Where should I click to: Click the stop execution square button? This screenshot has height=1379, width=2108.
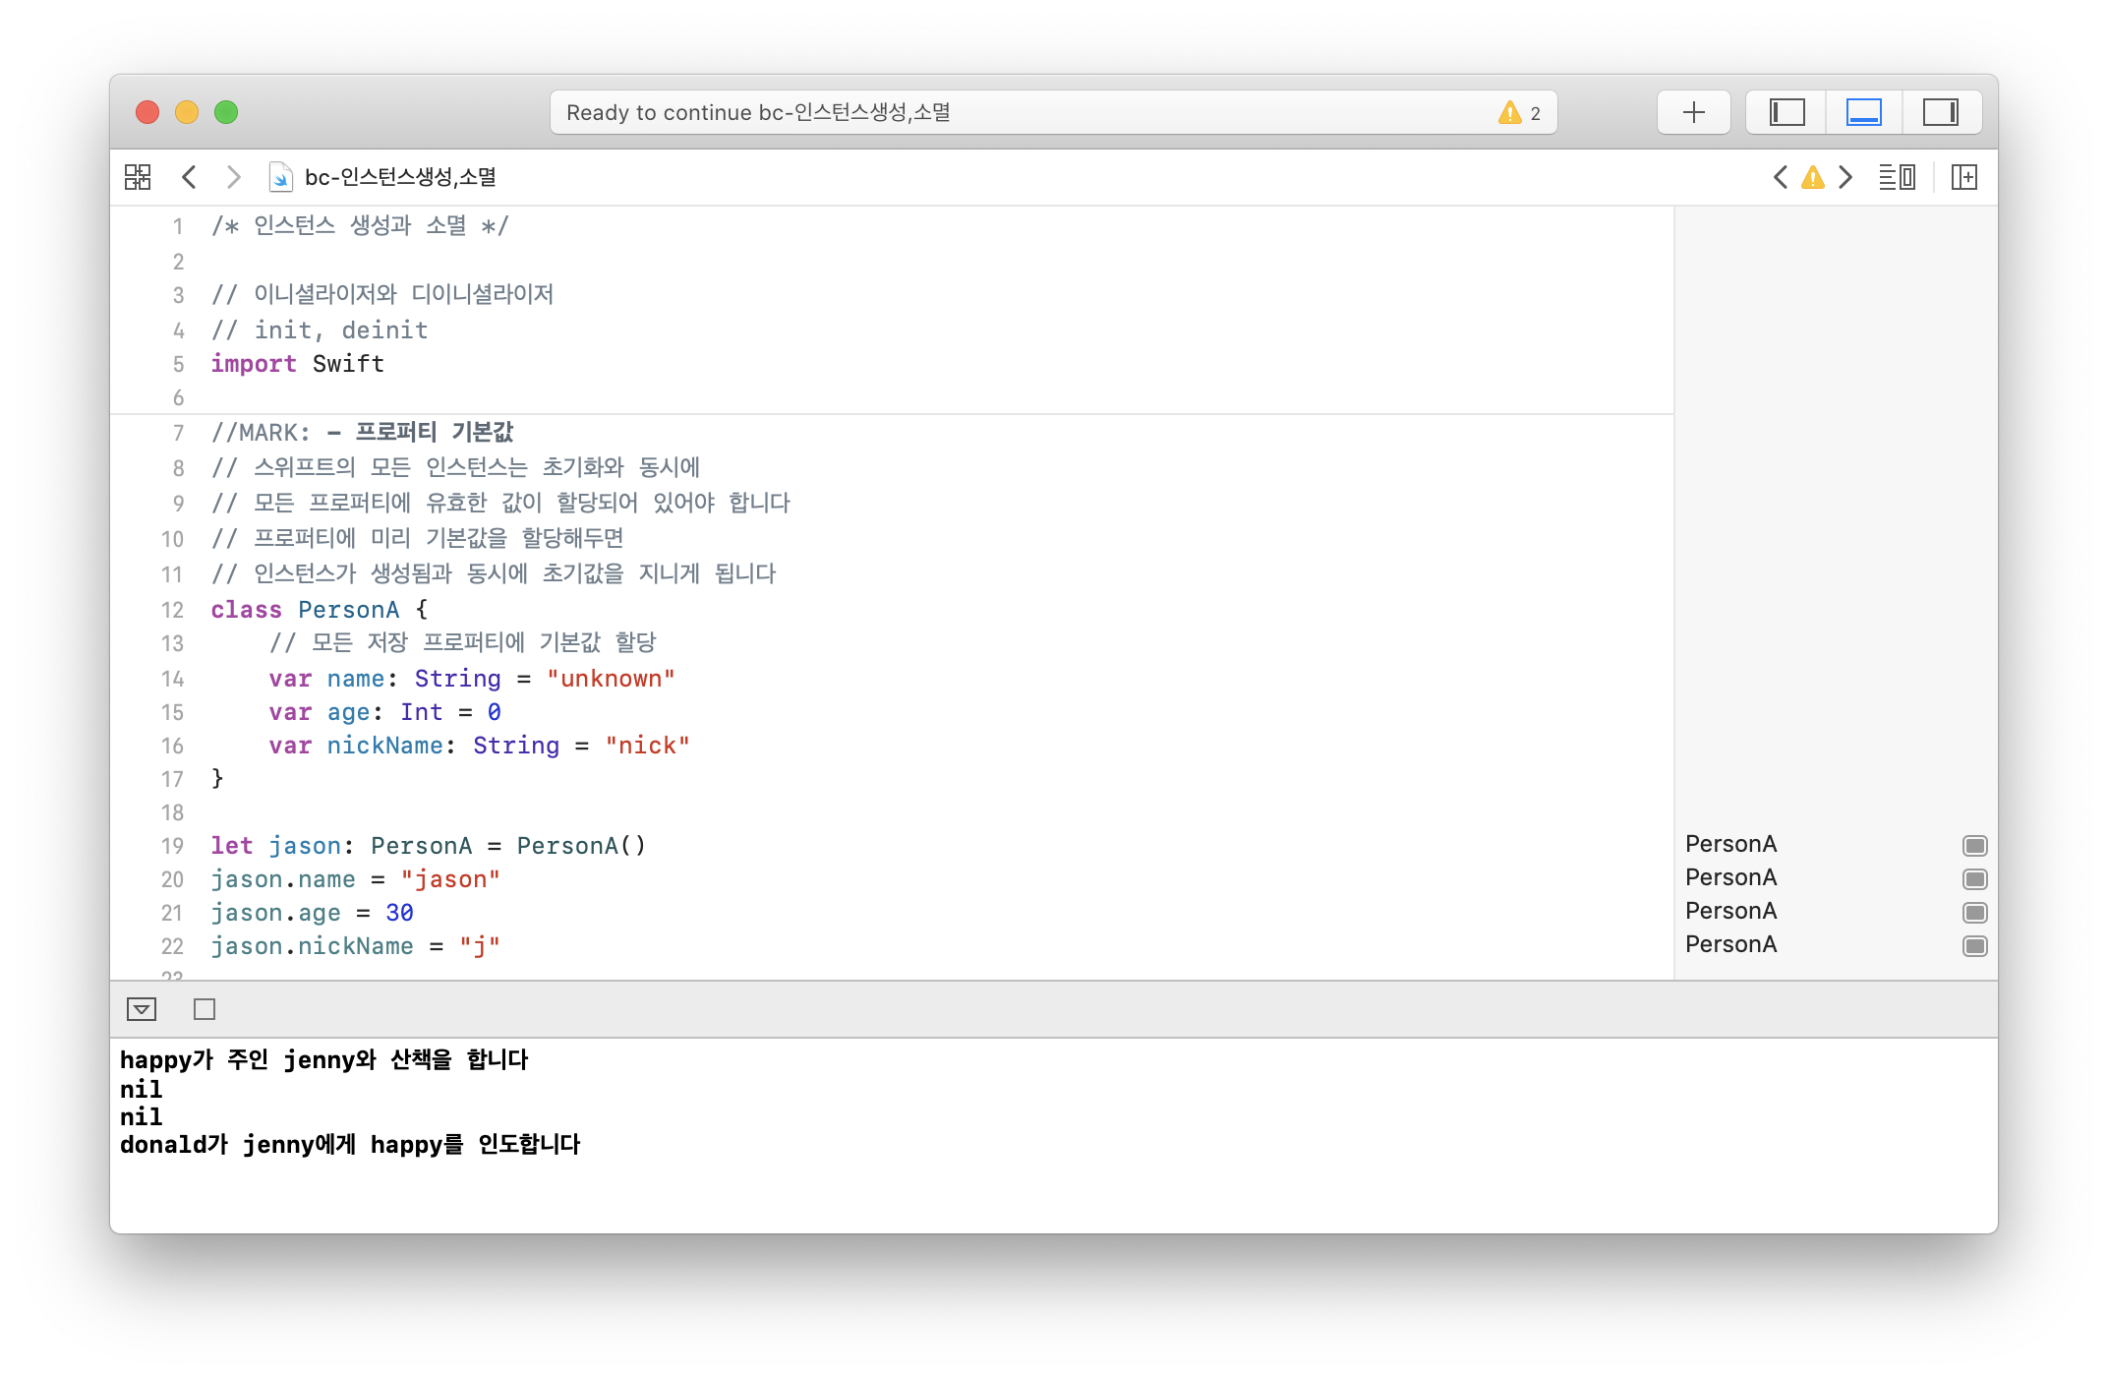coord(205,1009)
